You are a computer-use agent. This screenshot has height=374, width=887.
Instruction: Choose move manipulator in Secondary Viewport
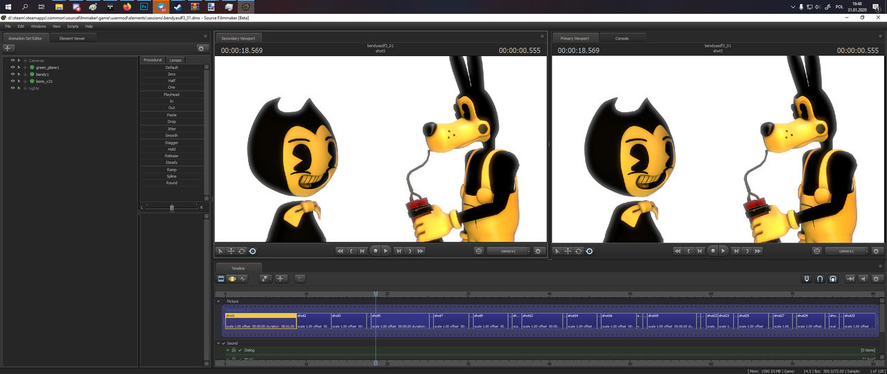click(x=231, y=251)
